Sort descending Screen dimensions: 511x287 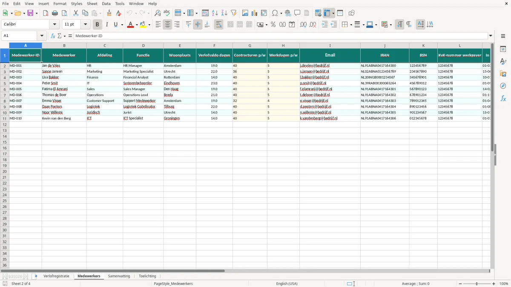pyautogui.click(x=224, y=13)
